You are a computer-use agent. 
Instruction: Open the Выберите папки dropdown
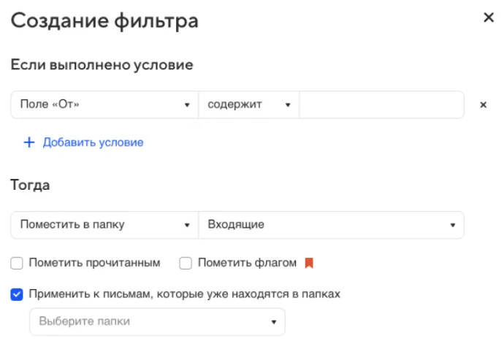click(x=153, y=321)
